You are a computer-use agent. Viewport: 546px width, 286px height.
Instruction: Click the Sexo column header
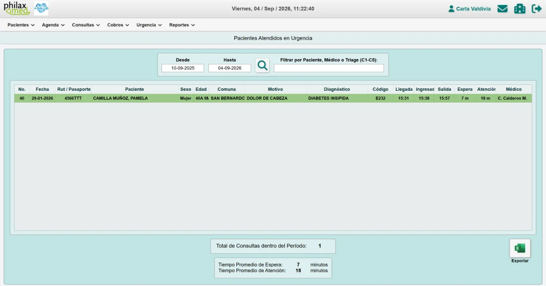(x=186, y=89)
